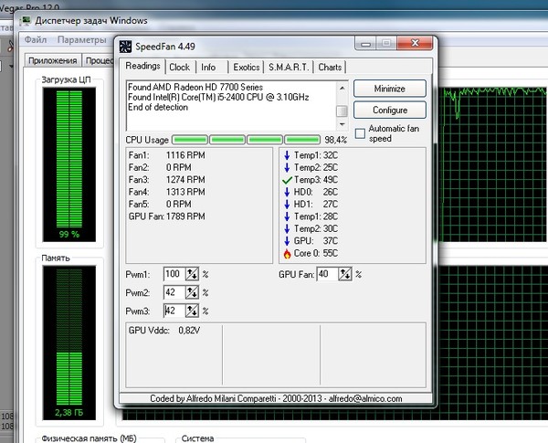Screen dimensions: 548x443
Task: Click the blue down arrow beside HD0
Action: tap(286, 192)
